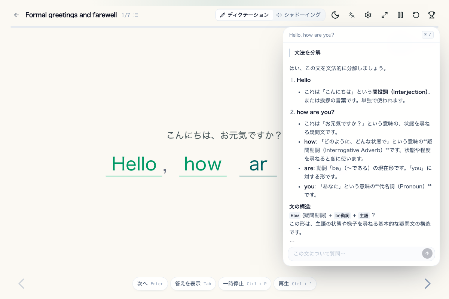
Task: Click the "be動詞" code chip
Action: (x=342, y=216)
